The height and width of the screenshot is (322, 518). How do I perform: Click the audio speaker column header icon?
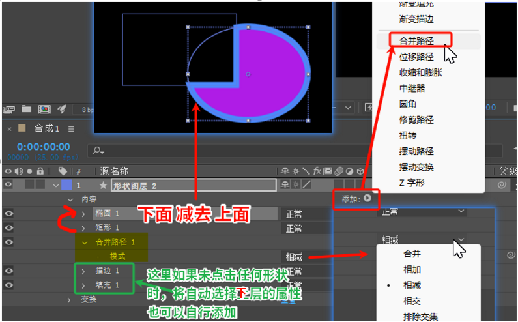(x=19, y=171)
